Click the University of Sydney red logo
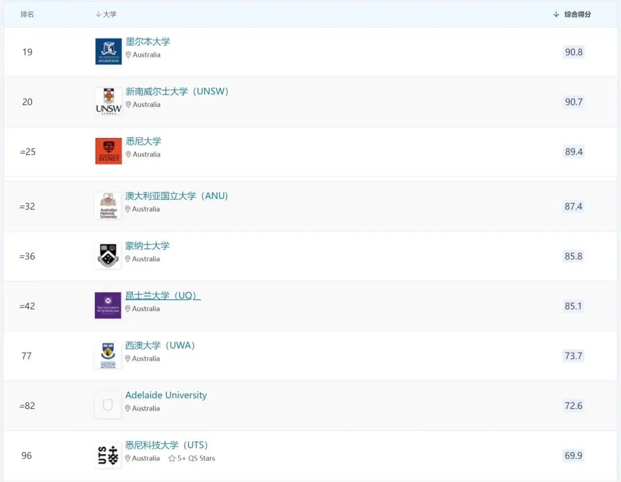Image resolution: width=621 pixels, height=482 pixels. tap(108, 151)
